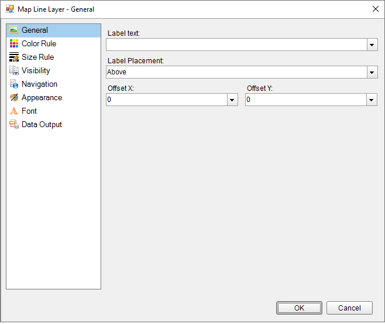The height and width of the screenshot is (324, 385).
Task: Expand the Label text dropdown arrow
Action: pos(372,45)
